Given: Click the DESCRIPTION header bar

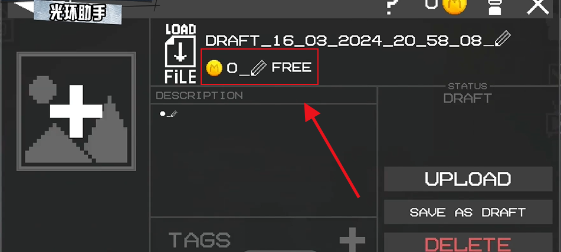Looking at the screenshot, I should [x=263, y=95].
